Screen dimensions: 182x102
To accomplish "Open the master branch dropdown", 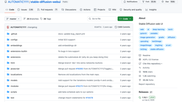I will pos(13,19).
